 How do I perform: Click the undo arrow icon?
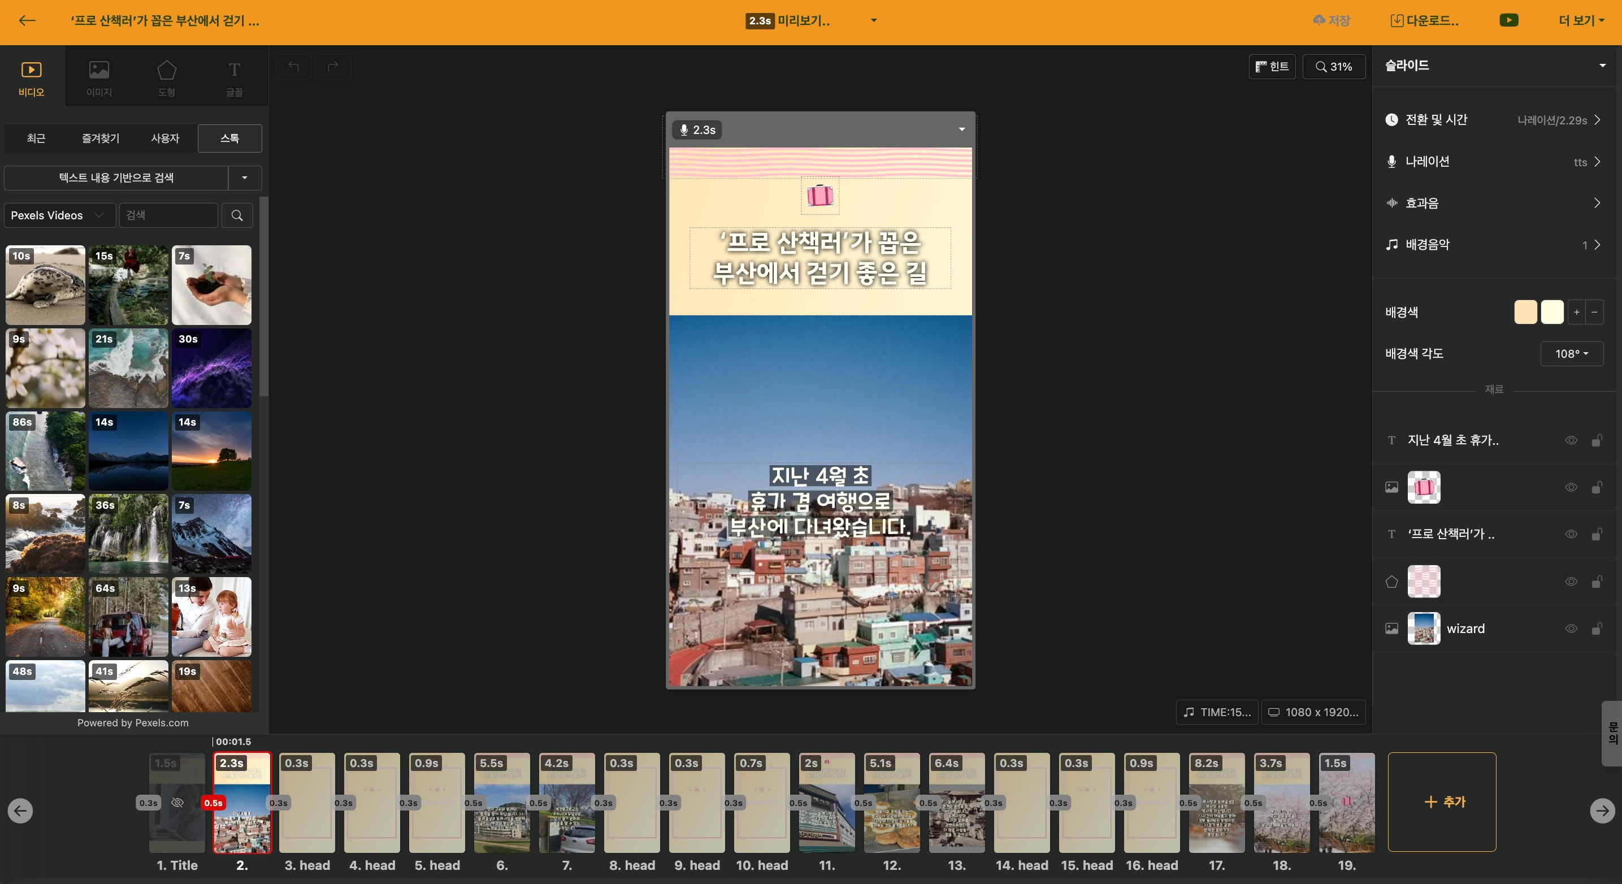[293, 66]
